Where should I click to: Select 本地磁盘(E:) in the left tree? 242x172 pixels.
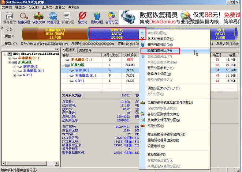(34, 71)
